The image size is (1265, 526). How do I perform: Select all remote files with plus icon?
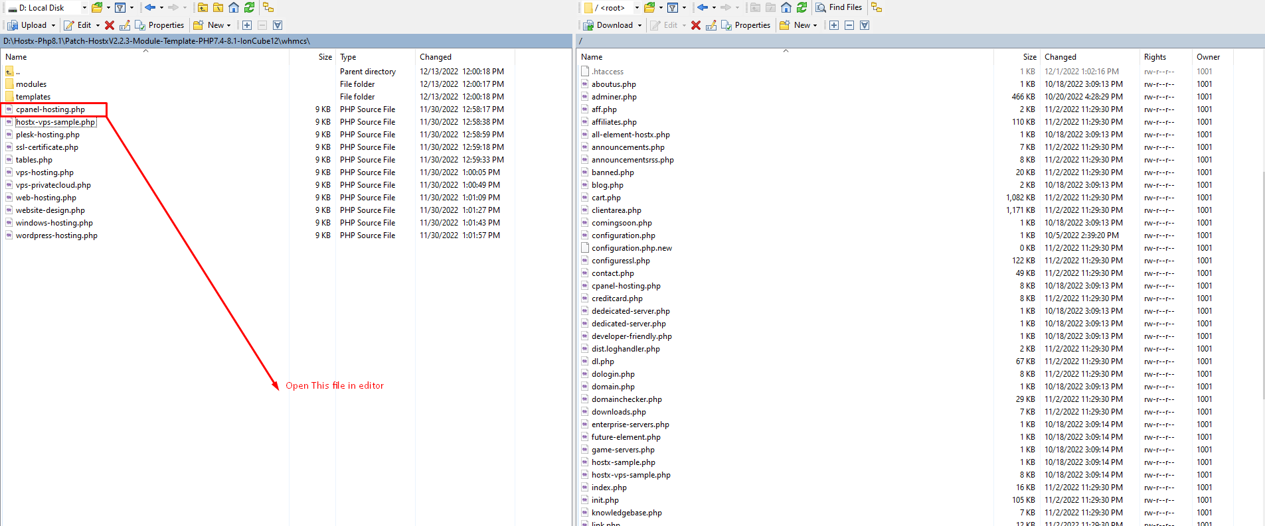point(834,25)
